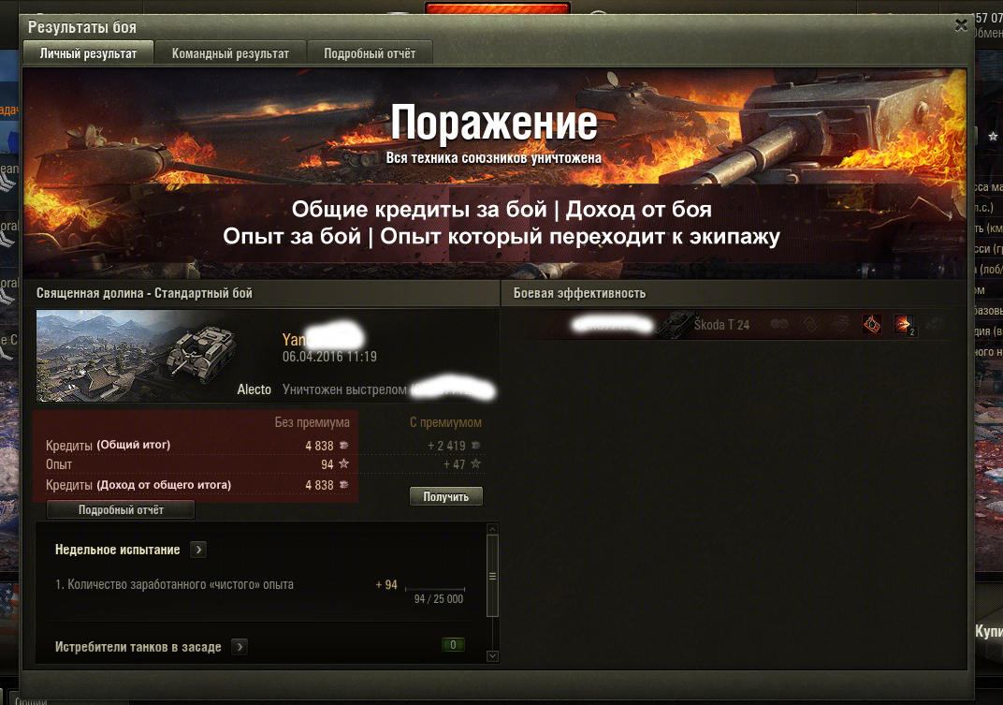Expand Истребители танков в засаде mission
The image size is (1003, 705).
click(x=240, y=647)
